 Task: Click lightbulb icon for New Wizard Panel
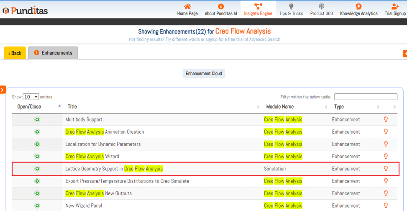(386, 206)
